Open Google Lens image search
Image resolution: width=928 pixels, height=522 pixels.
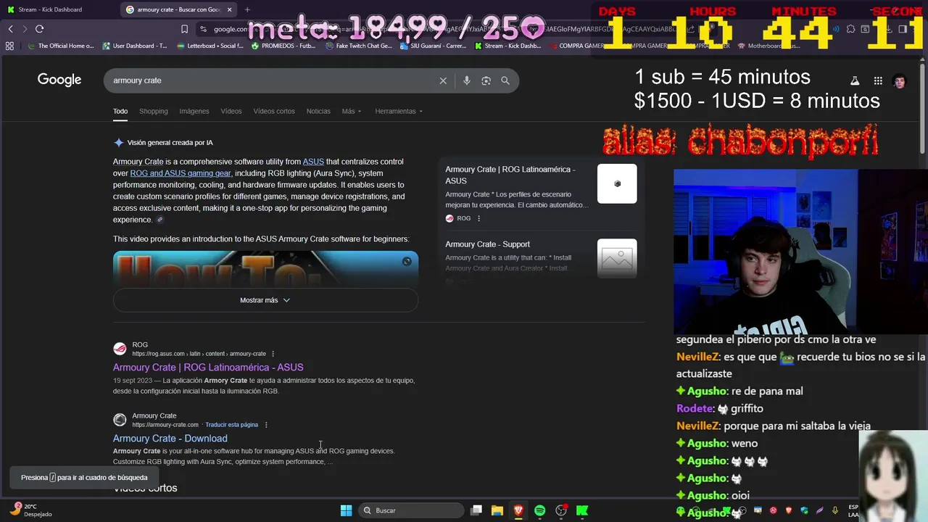[x=486, y=80]
